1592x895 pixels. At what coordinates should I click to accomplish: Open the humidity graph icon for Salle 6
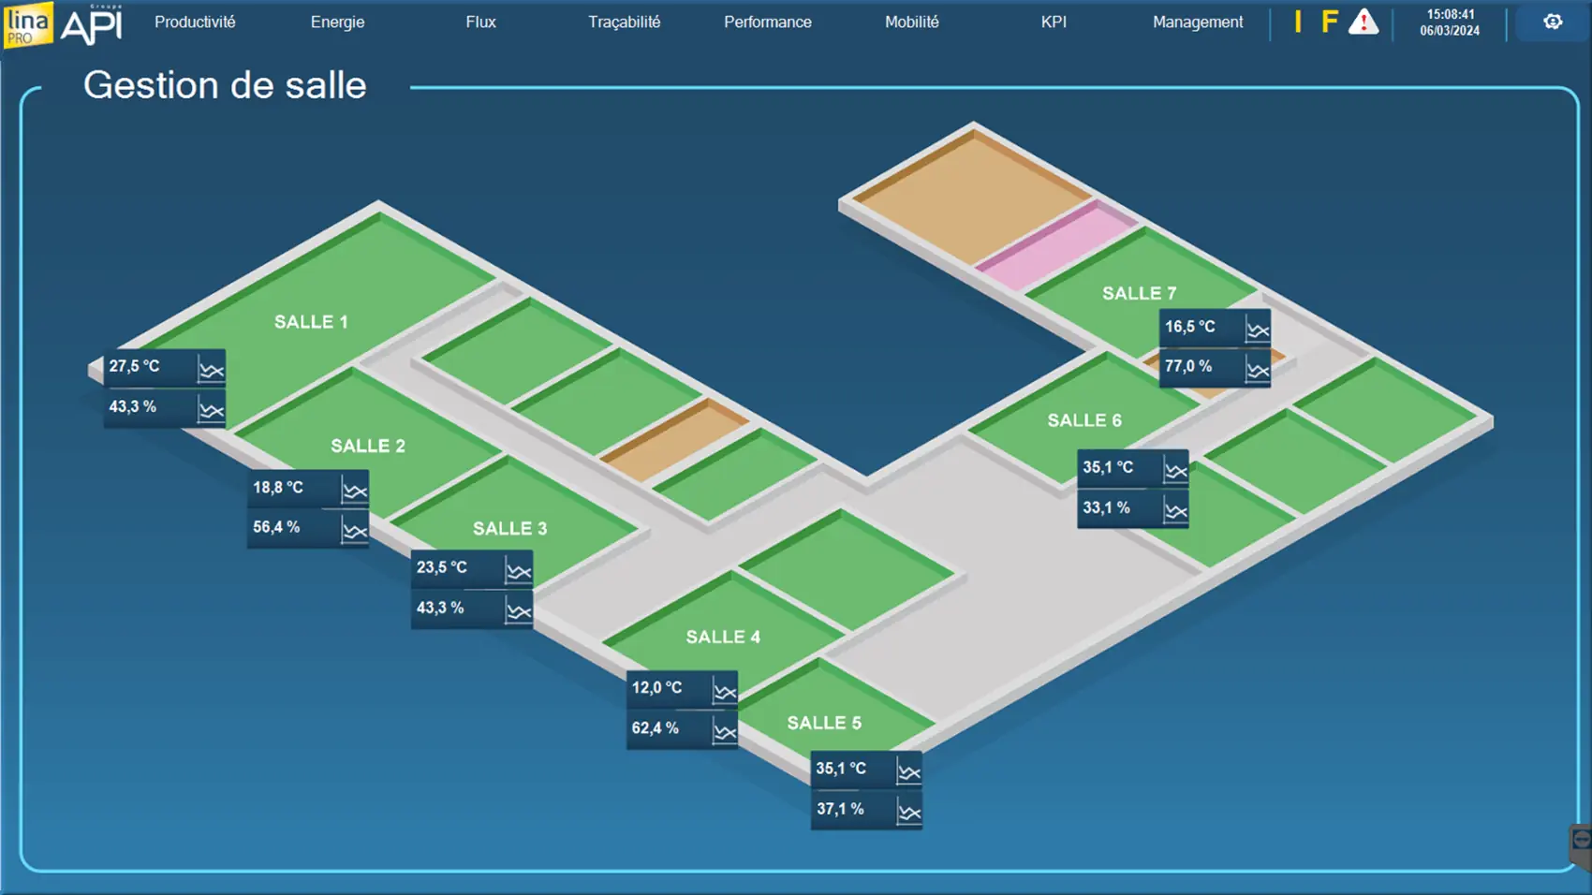click(1175, 510)
